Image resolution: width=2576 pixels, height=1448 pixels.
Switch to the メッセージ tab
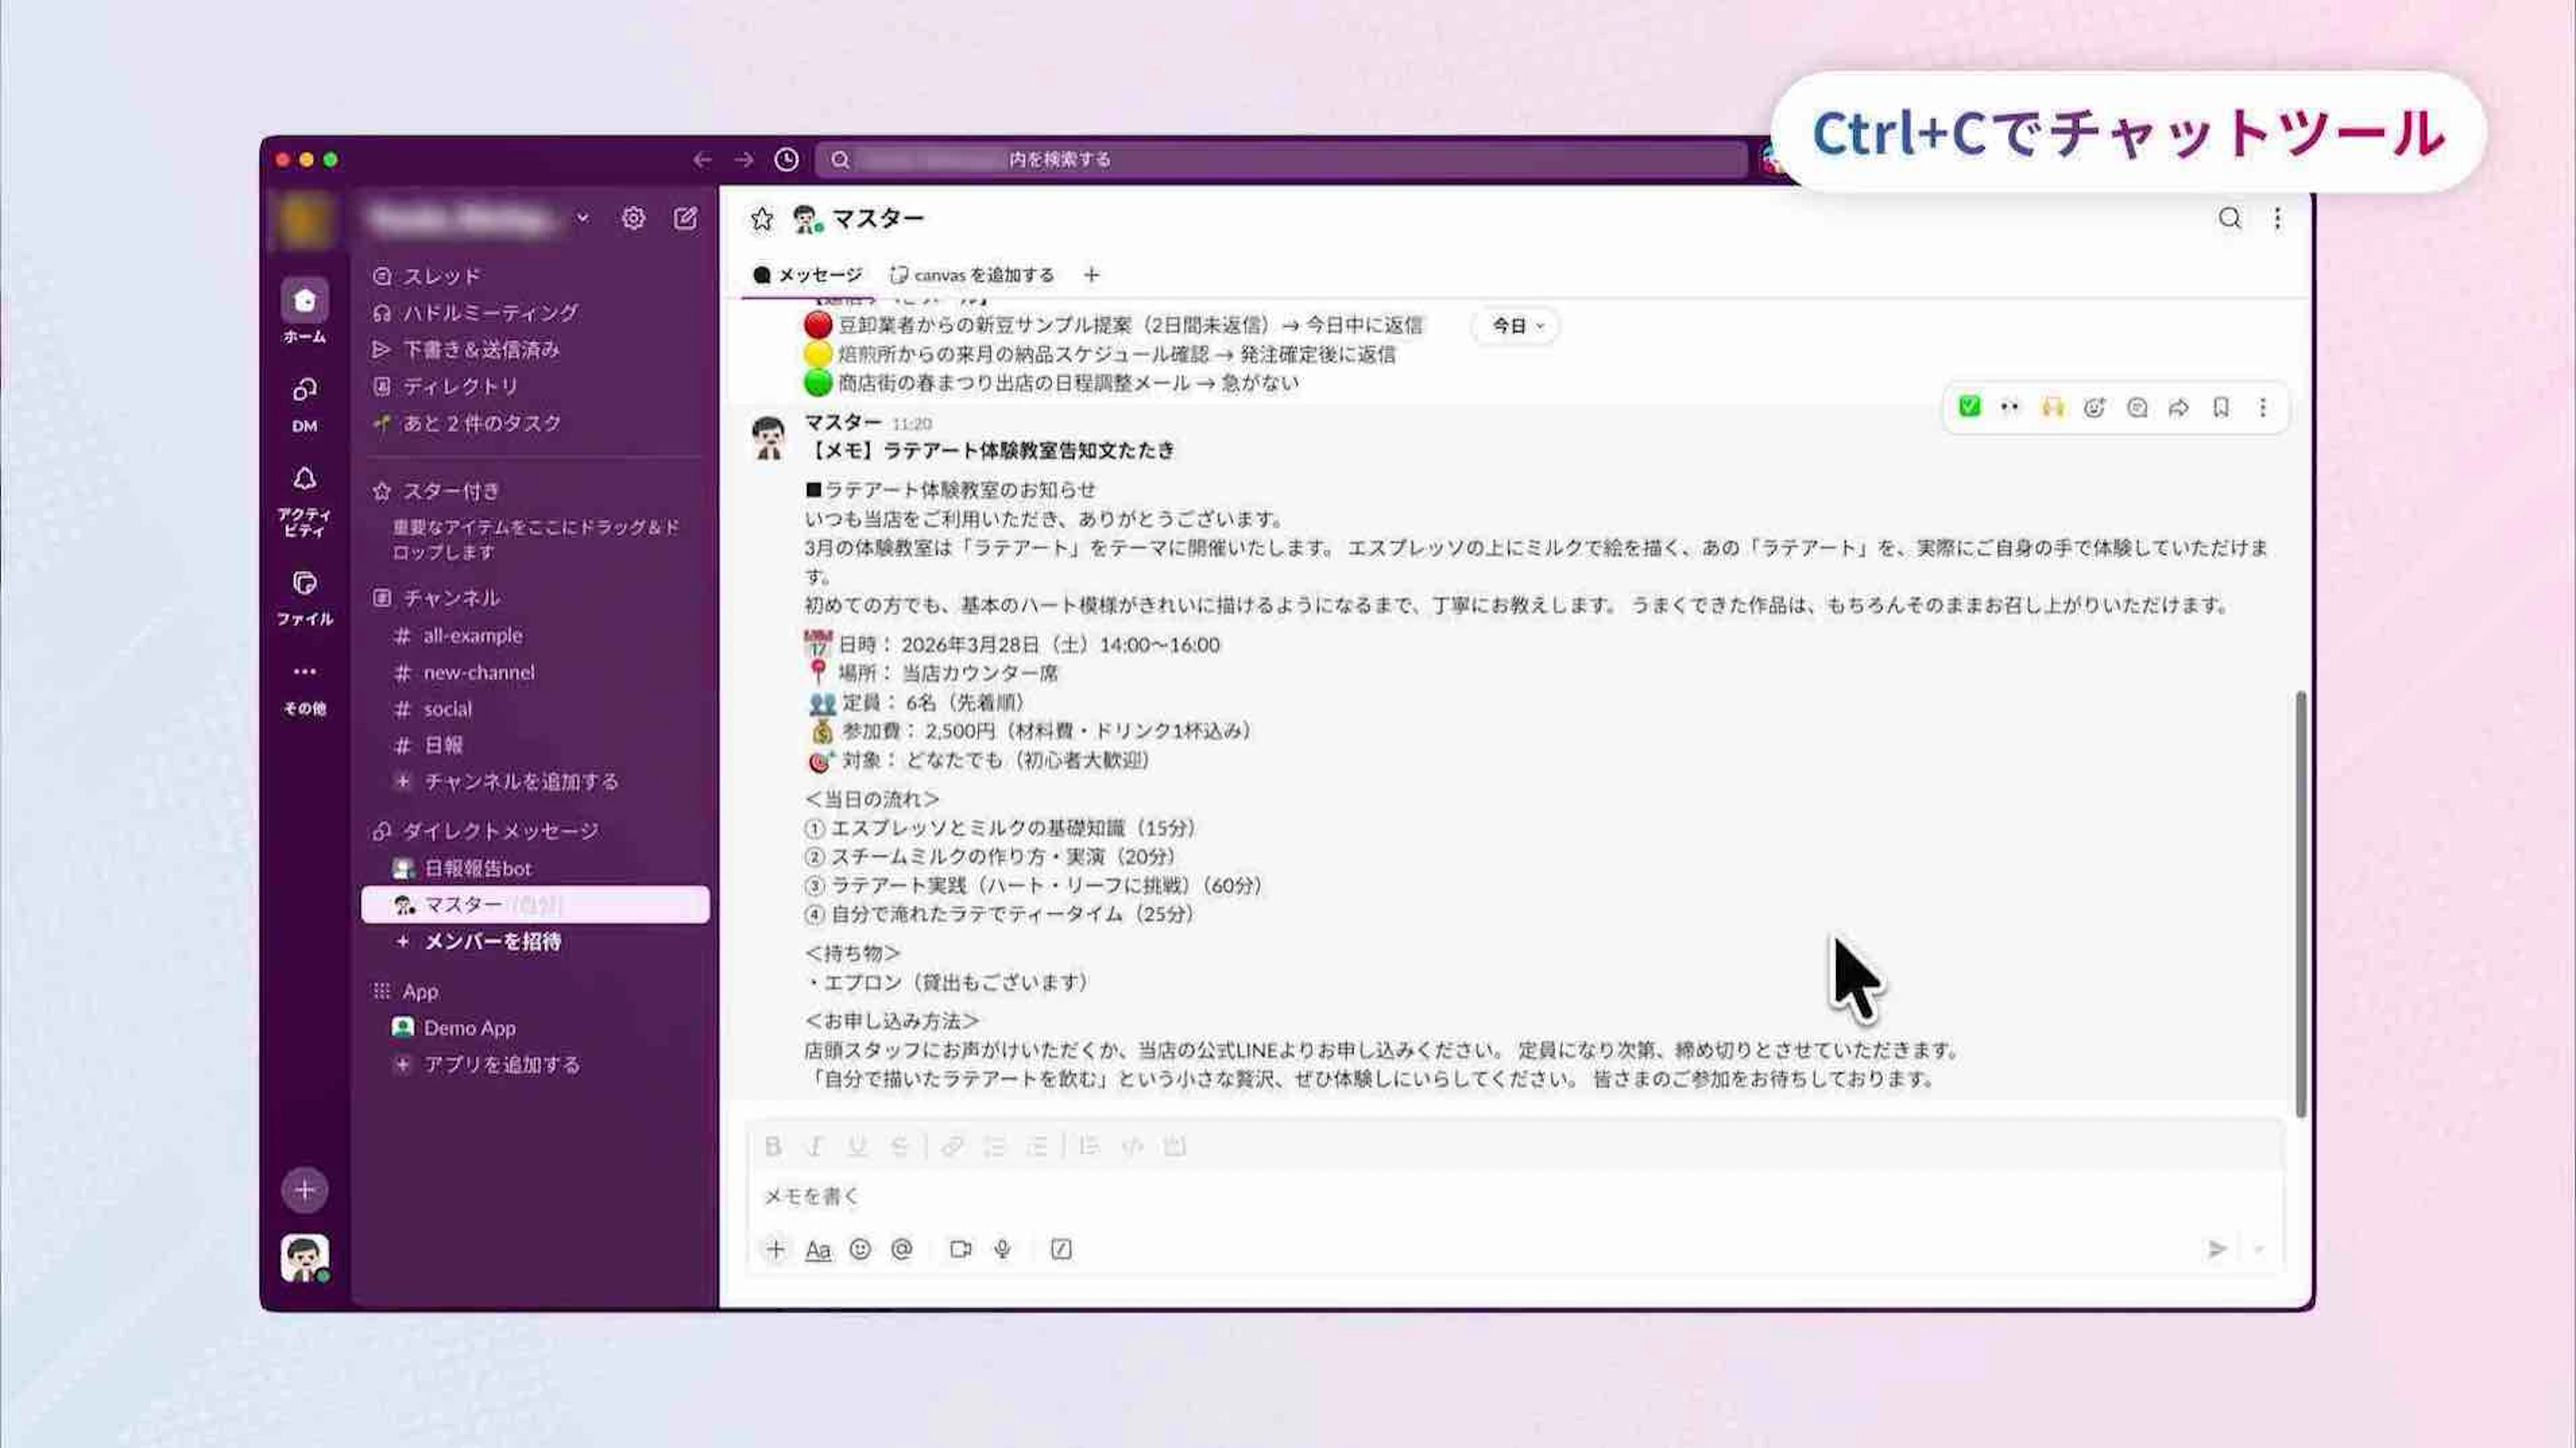(808, 275)
